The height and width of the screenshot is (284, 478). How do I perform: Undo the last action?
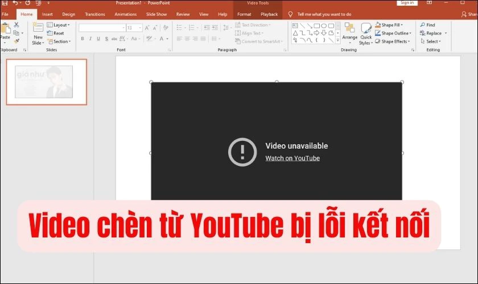(x=15, y=3)
